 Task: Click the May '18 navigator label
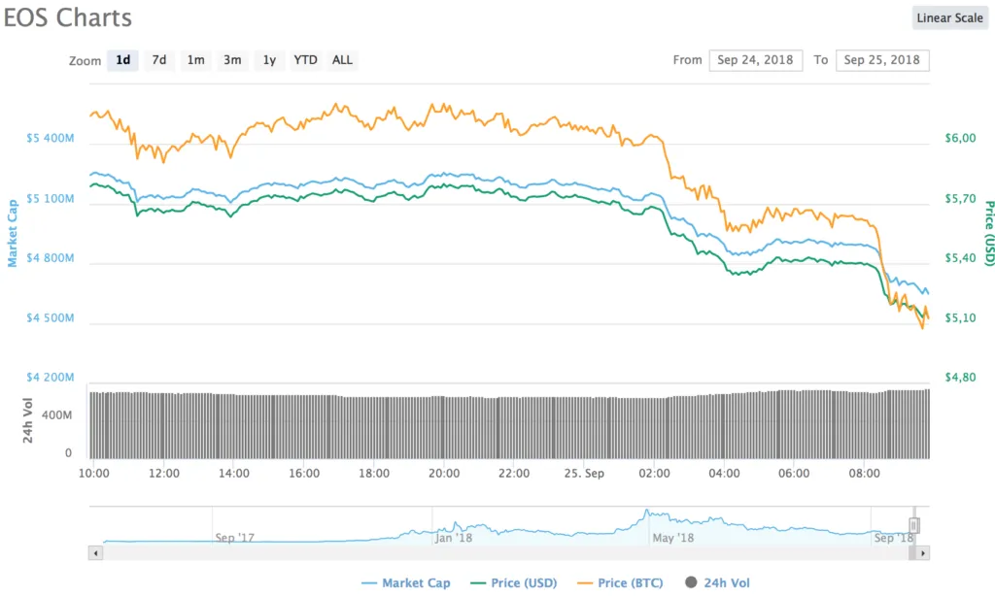673,538
